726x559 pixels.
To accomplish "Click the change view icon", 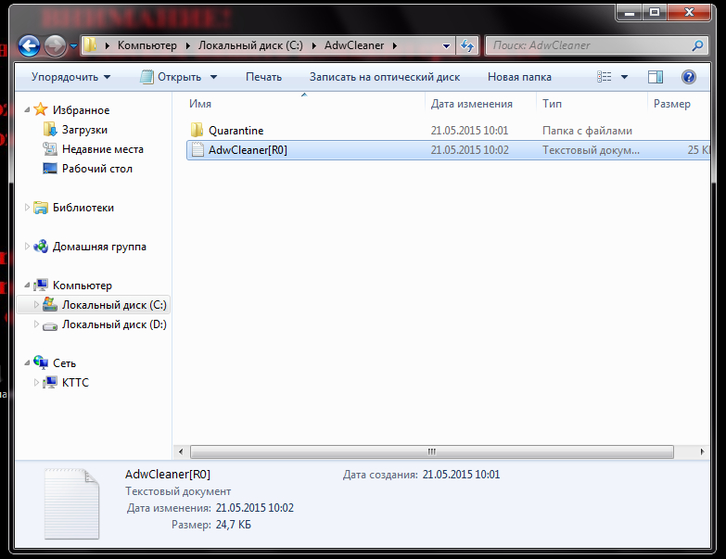I will pos(605,77).
